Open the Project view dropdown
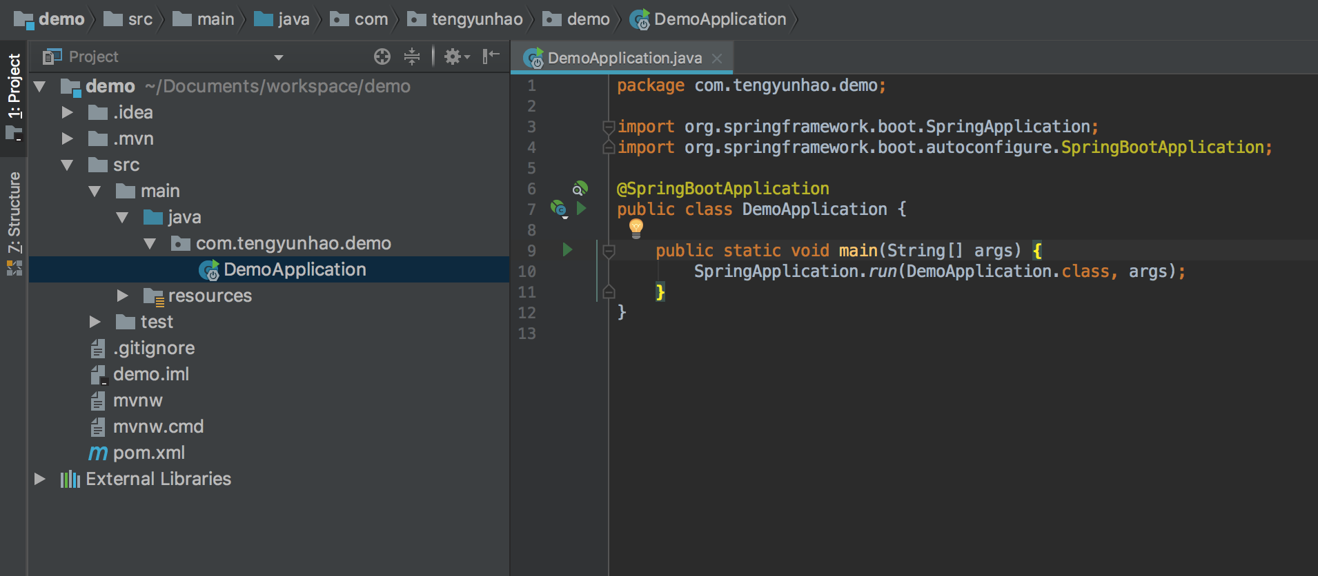This screenshot has height=576, width=1318. (279, 57)
